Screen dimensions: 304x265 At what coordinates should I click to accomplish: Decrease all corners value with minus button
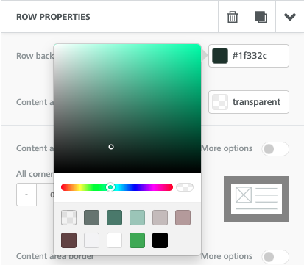26,195
